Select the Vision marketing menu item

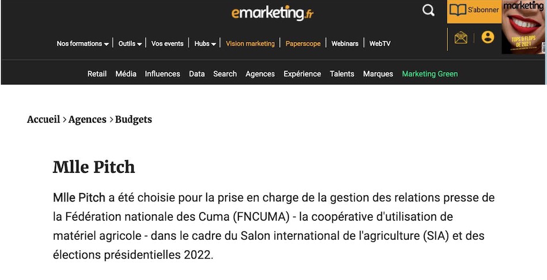(250, 44)
